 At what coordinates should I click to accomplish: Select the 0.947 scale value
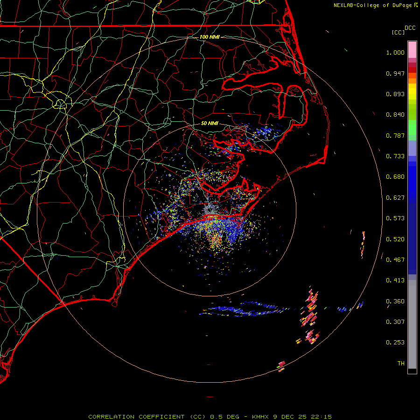pyautogui.click(x=395, y=73)
